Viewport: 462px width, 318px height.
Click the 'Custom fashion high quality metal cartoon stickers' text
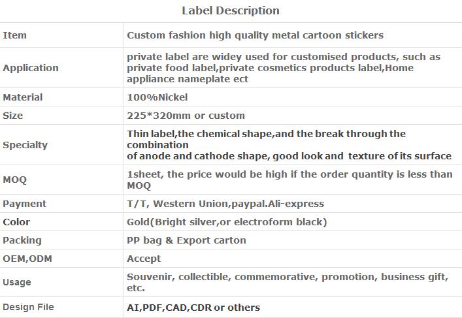click(x=255, y=35)
